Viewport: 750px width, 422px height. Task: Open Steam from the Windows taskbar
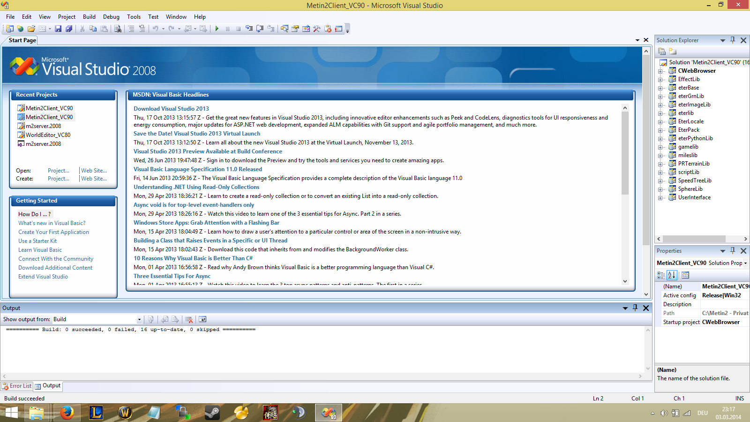pos(212,413)
